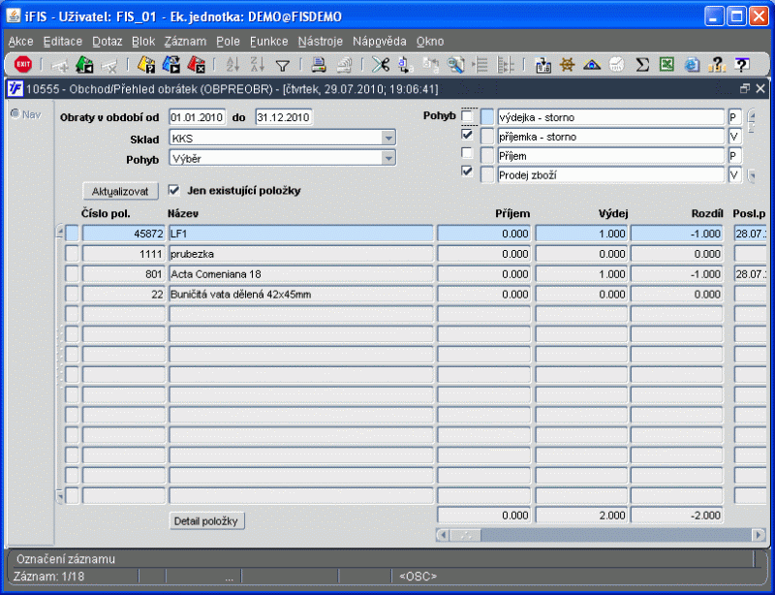The image size is (775, 595).
Task: Click the ship's wheel navigation icon
Action: coord(568,65)
